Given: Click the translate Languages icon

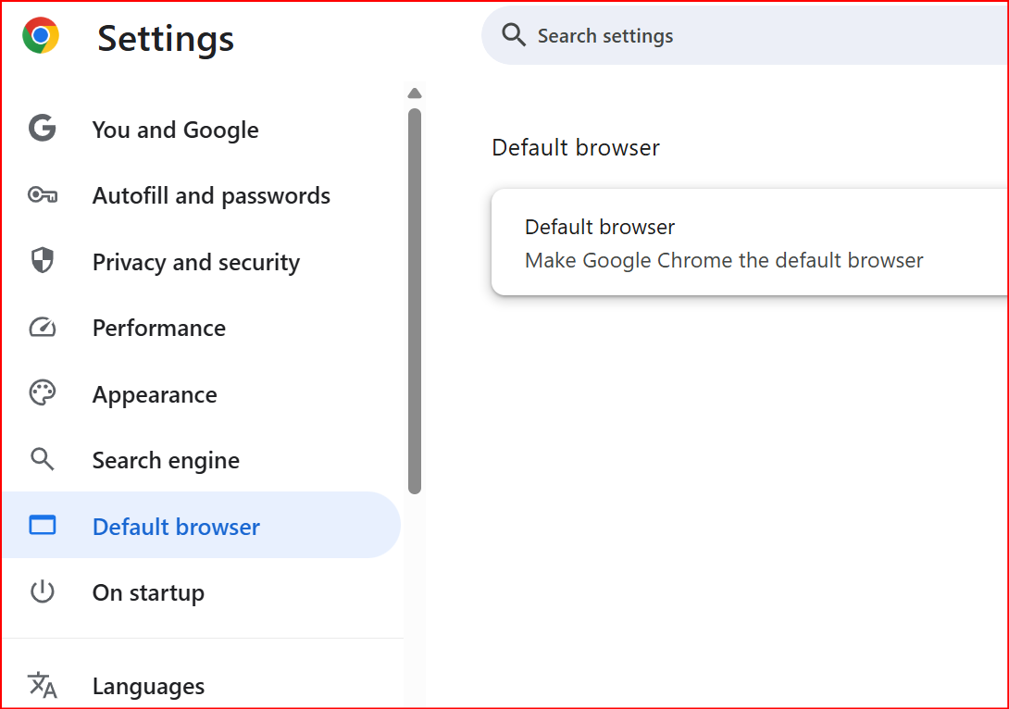Looking at the screenshot, I should tap(43, 686).
